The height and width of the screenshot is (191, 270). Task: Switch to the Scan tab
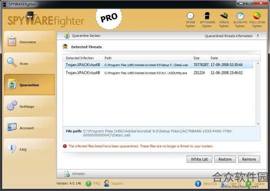(x=29, y=63)
